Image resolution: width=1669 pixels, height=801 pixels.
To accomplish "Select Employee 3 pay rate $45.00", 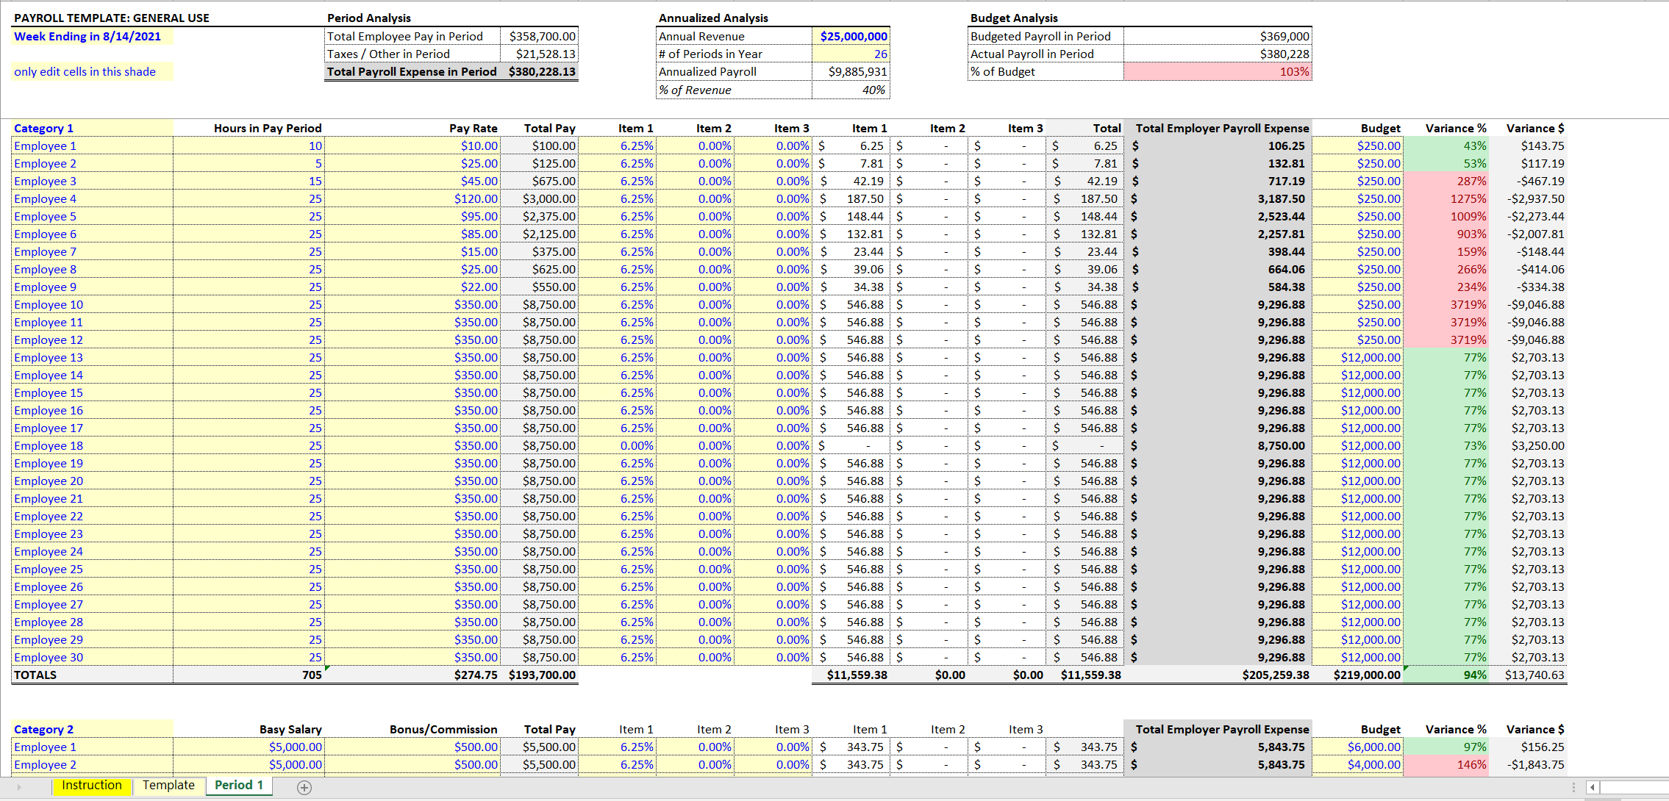I will click(412, 181).
